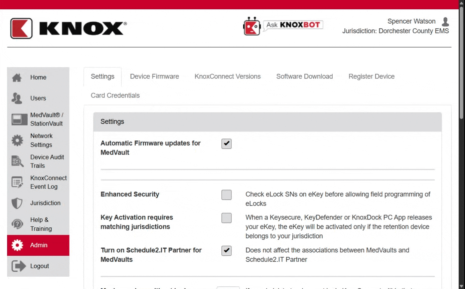Click the Knox logo
This screenshot has width=465, height=289.
[x=68, y=28]
